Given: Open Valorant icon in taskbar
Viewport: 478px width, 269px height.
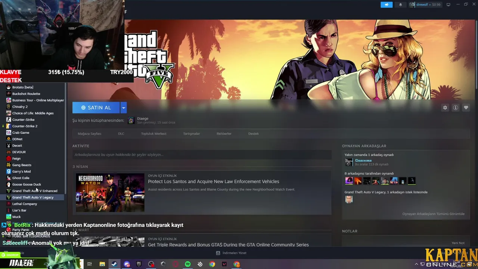Looking at the screenshot, I should [224, 264].
